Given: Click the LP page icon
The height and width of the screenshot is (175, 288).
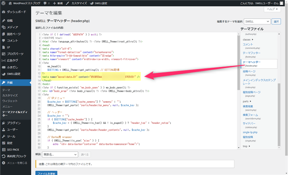Looking at the screenshot, I should click(x=4, y=47).
